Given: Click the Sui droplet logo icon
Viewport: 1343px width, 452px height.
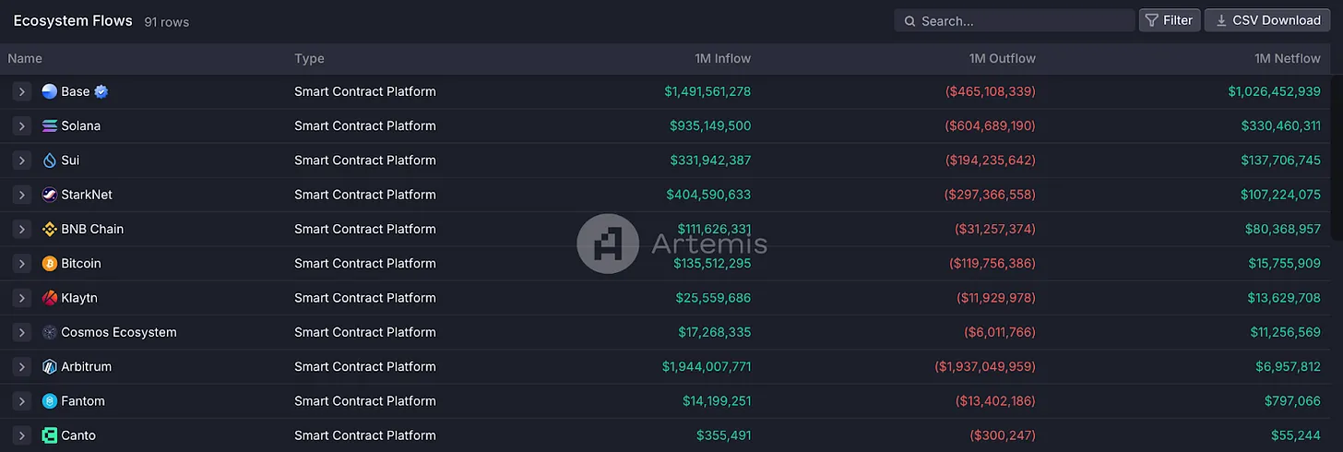Looking at the screenshot, I should click(x=50, y=161).
